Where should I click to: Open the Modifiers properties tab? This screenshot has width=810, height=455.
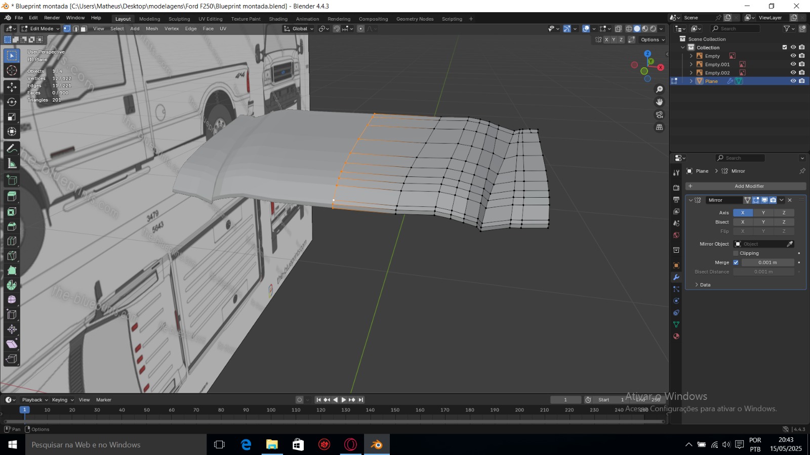tap(676, 277)
